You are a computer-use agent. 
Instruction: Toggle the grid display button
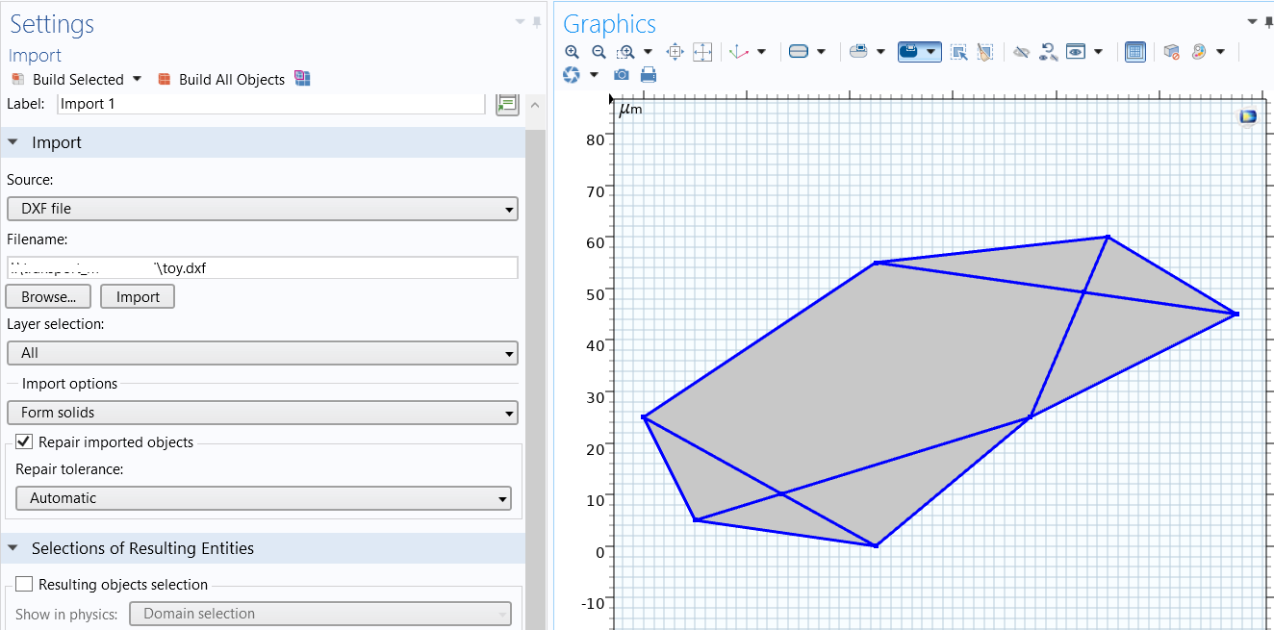tap(1135, 52)
